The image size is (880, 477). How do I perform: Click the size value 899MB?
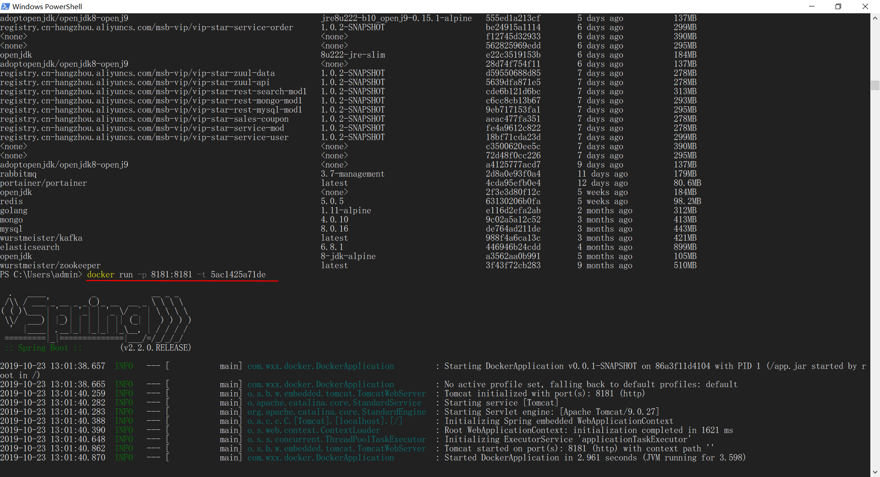coord(685,247)
